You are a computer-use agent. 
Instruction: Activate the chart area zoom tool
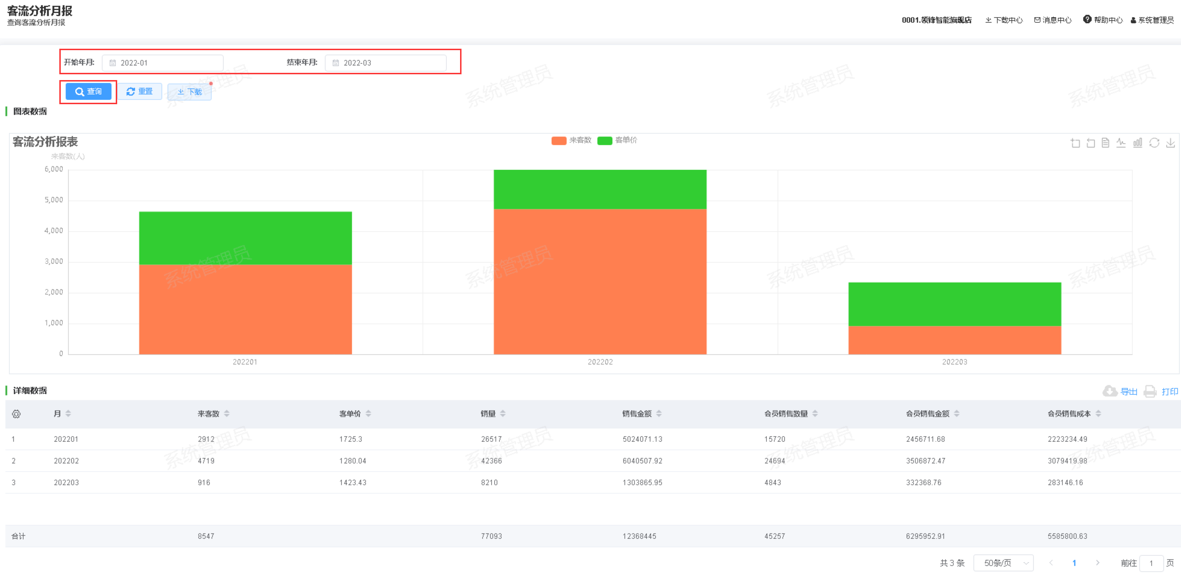pos(1075,143)
